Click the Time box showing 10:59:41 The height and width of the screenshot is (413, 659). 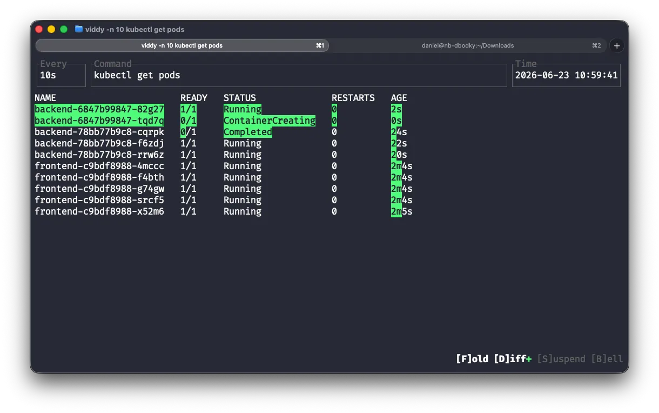coord(566,75)
